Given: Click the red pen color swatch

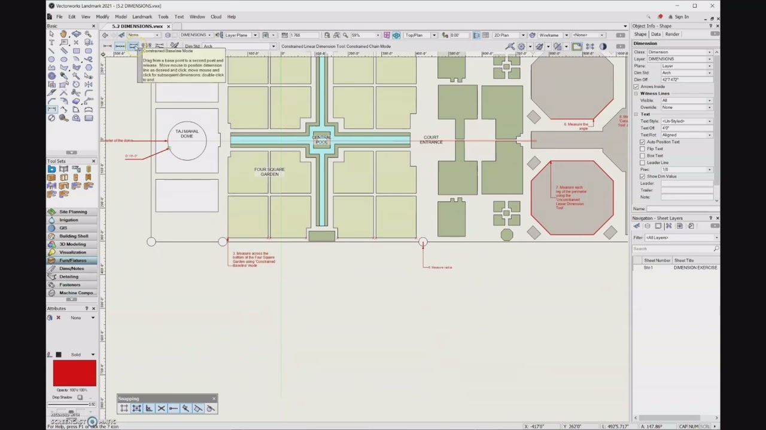Looking at the screenshot, I should click(74, 373).
